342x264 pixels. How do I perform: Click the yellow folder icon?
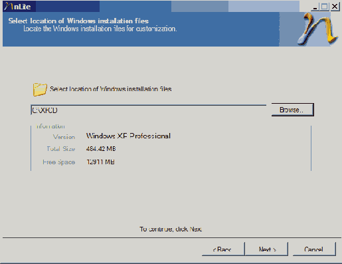(40, 90)
